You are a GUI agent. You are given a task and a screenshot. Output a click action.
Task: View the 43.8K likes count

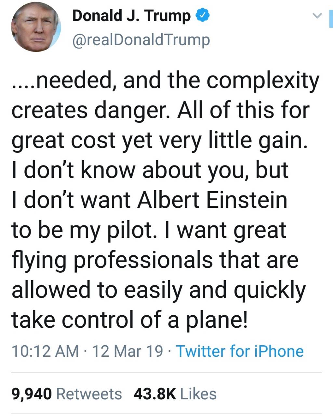coord(154,394)
